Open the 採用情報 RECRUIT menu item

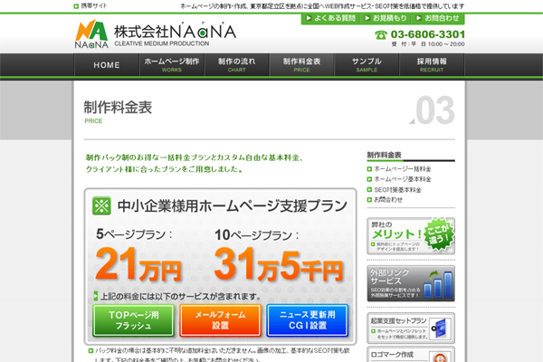[433, 65]
